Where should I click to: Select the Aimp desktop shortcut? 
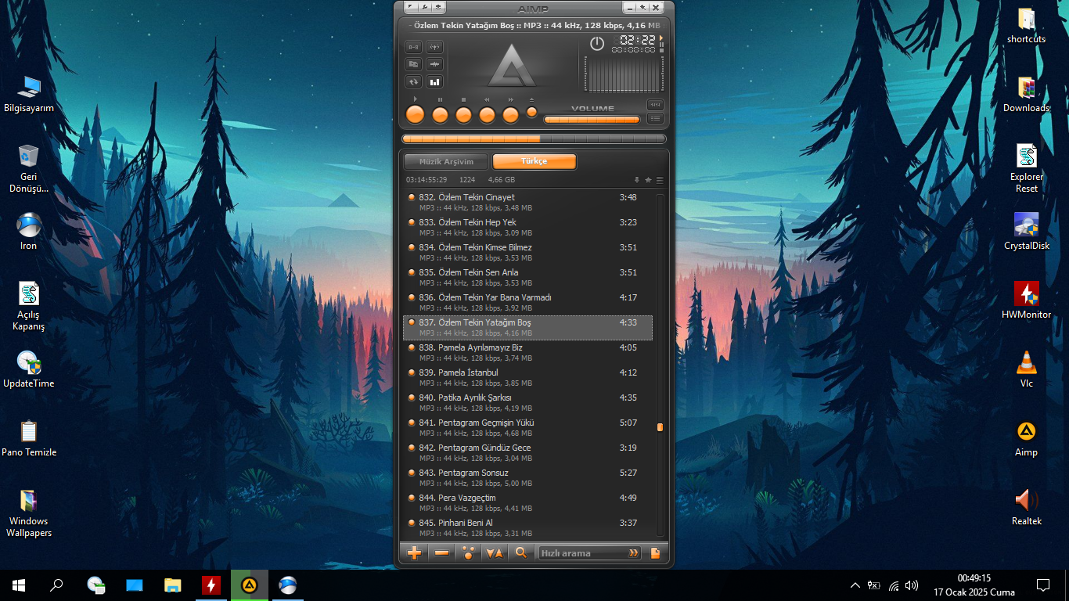point(1026,439)
